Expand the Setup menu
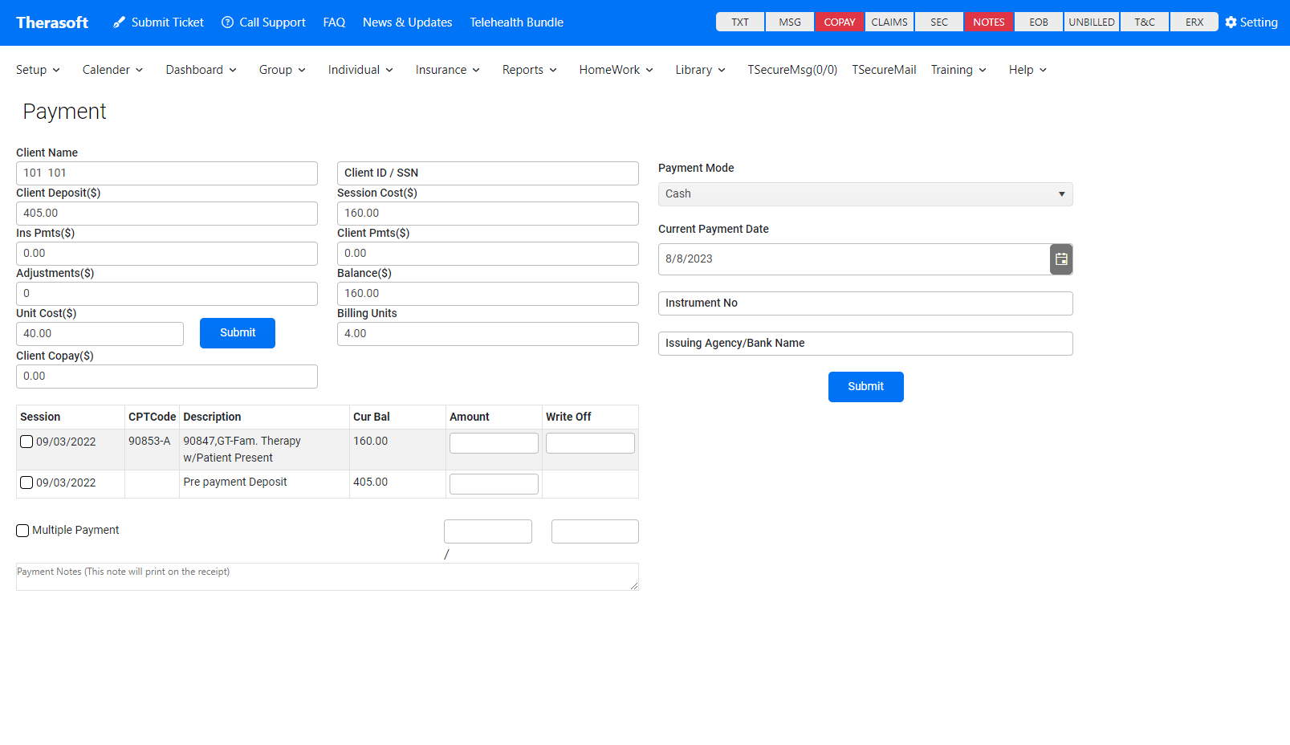The height and width of the screenshot is (745, 1290). coord(38,70)
